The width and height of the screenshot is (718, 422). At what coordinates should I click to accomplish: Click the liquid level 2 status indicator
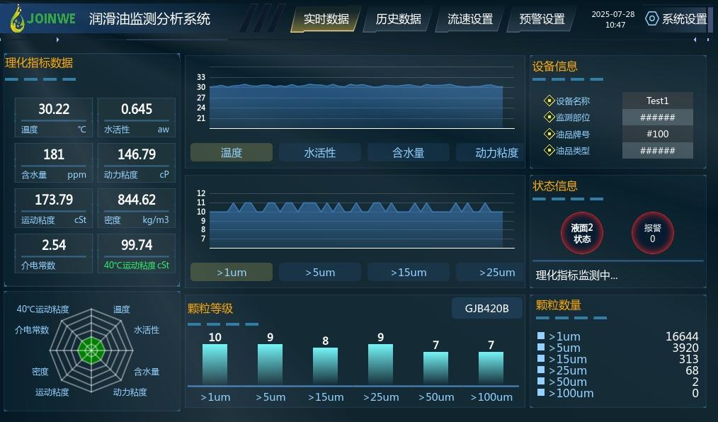tap(581, 233)
